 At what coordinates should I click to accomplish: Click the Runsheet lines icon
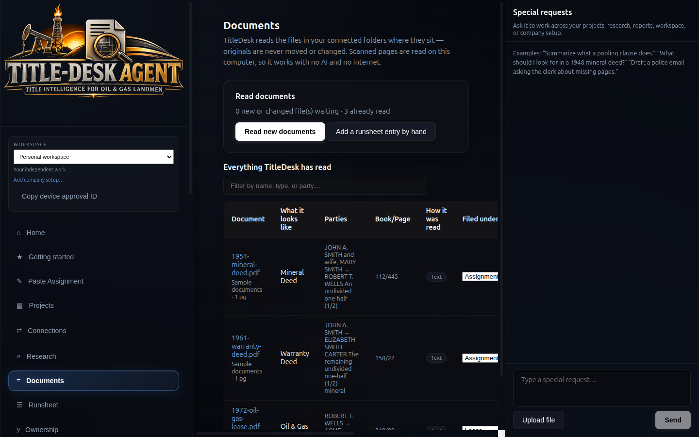click(x=19, y=405)
